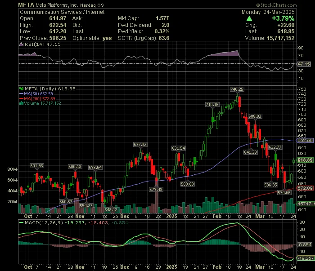Click the green up-arrow change icon
315x271 pixels.
[249, 19]
